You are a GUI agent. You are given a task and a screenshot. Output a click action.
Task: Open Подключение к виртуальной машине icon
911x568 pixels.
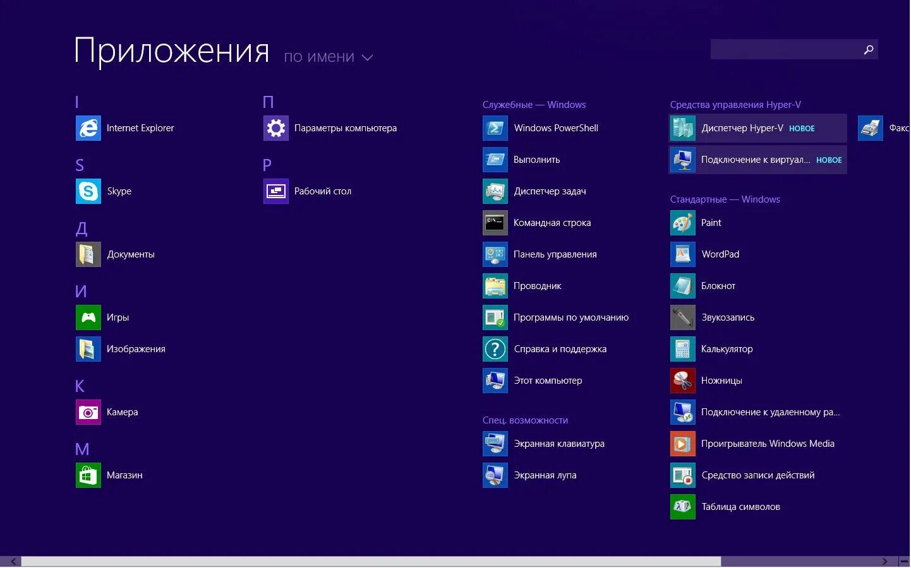683,160
